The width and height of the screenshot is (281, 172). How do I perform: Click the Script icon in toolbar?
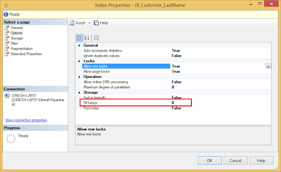click(72, 23)
